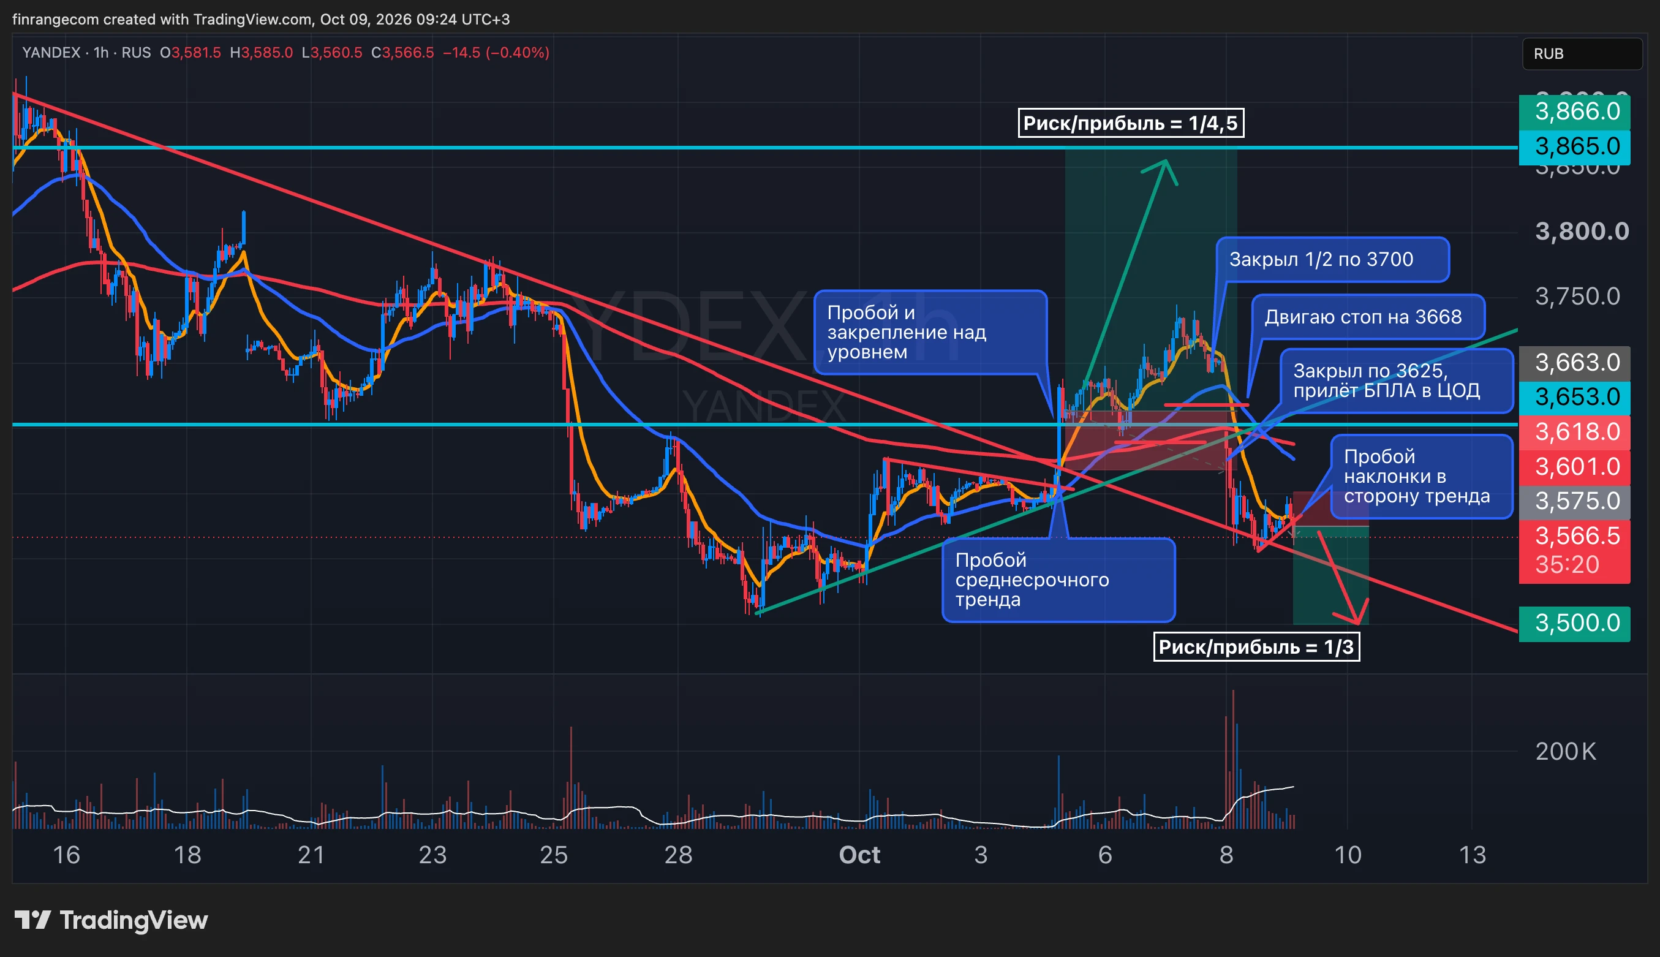Click the open value O3,581.5 in header
The image size is (1660, 957).
point(191,53)
